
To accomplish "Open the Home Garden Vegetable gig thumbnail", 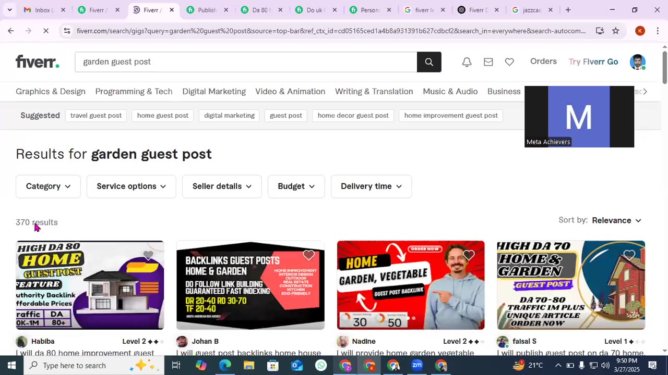I will coord(411,285).
